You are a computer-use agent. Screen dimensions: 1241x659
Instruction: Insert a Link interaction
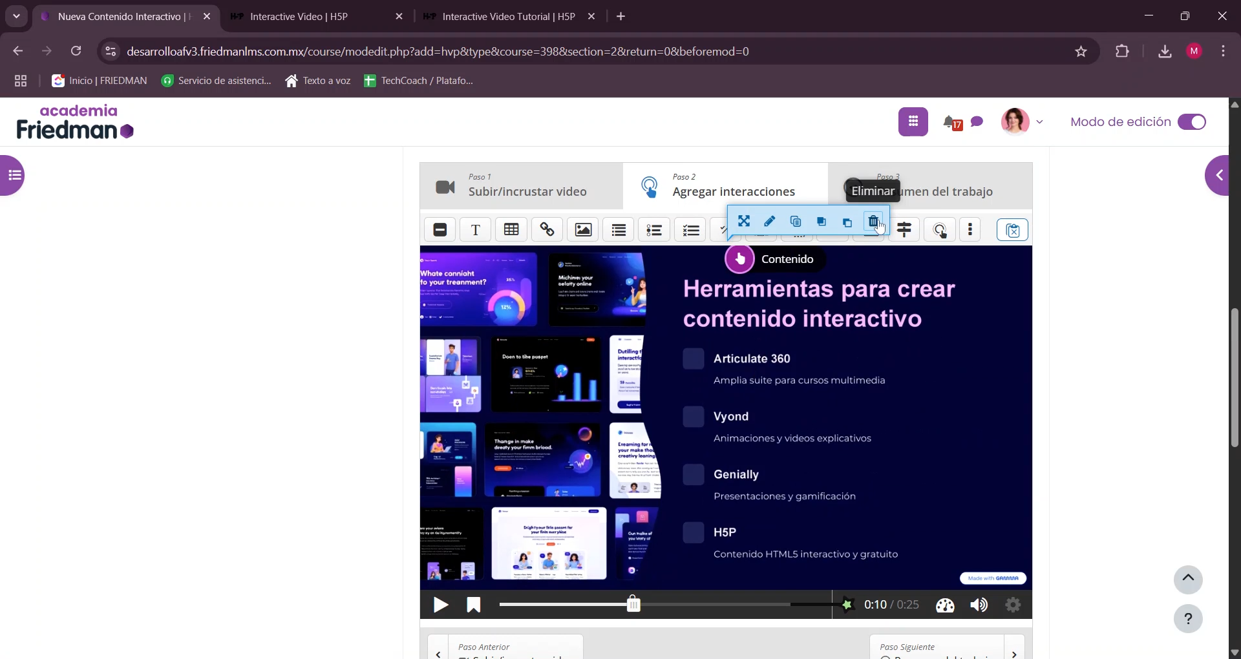[x=547, y=230]
